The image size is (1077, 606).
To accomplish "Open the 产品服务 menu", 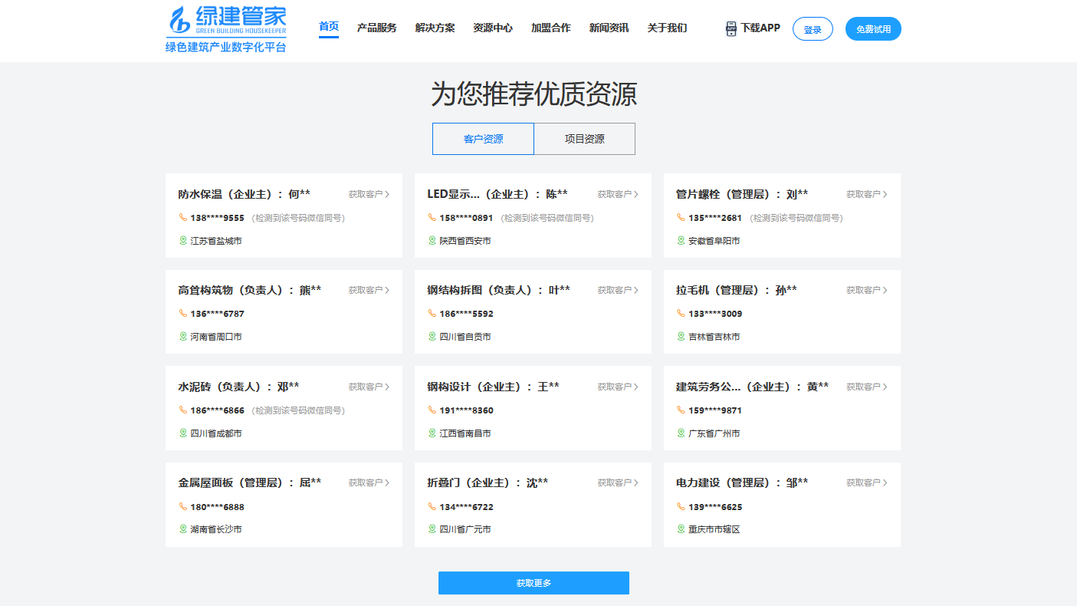I will (x=376, y=28).
